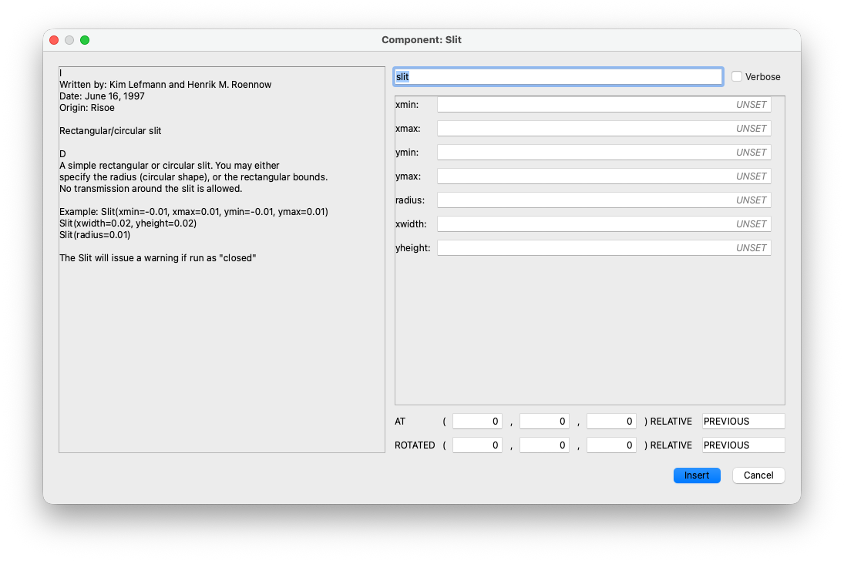Viewport: 844px width, 561px height.
Task: Select the first AT coordinate field
Action: tap(477, 421)
